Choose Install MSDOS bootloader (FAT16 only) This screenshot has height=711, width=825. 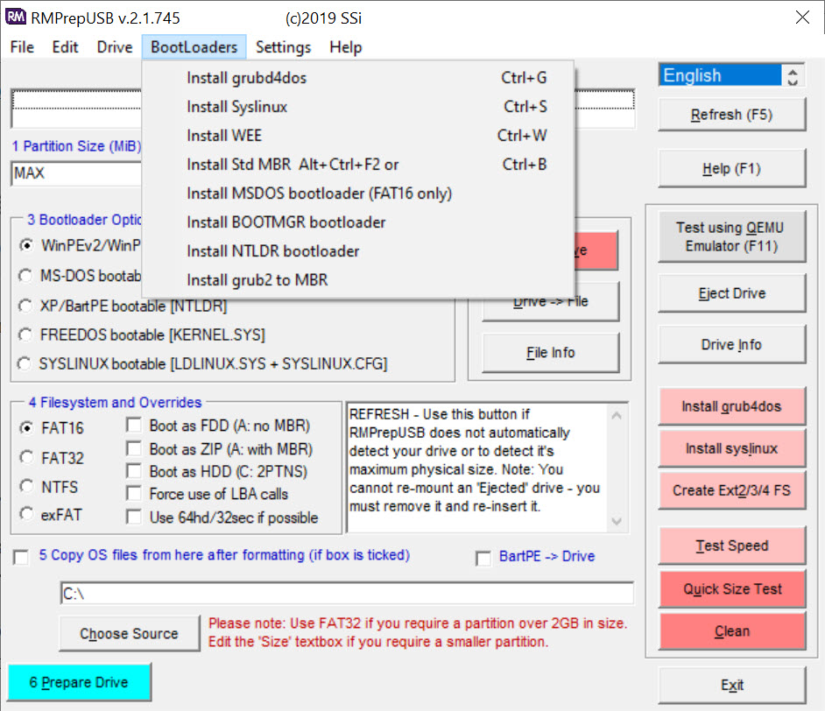(358, 194)
